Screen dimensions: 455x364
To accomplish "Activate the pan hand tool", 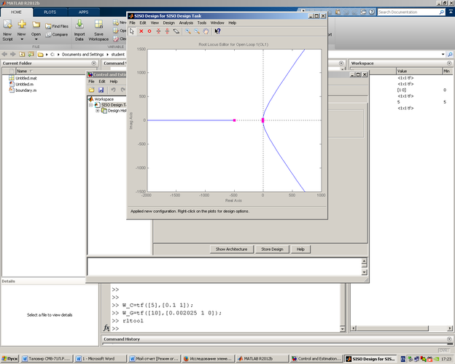I will 206,31.
